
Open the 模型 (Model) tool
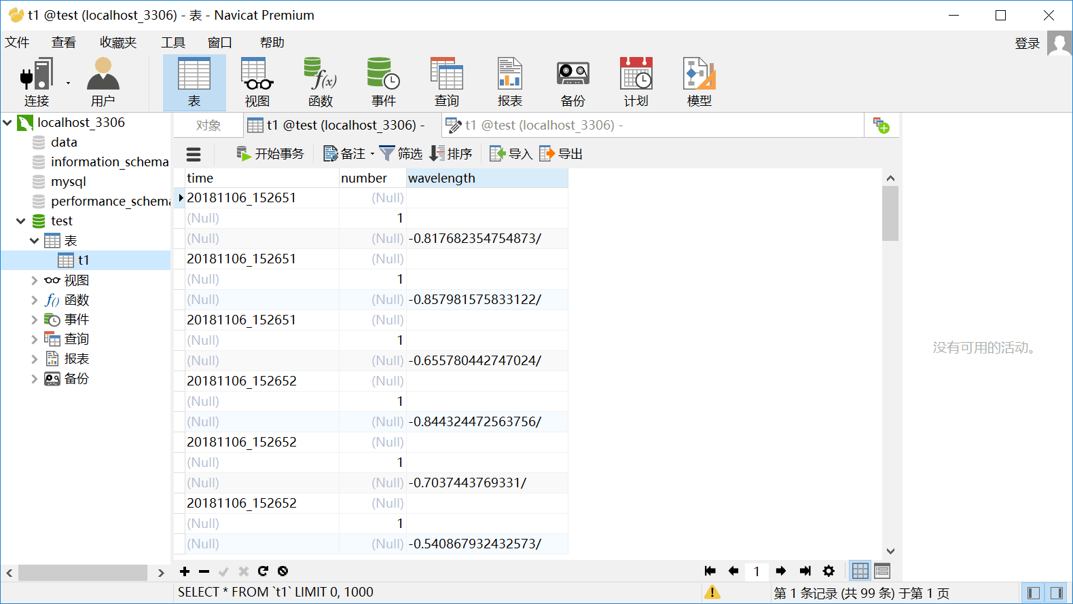point(699,82)
